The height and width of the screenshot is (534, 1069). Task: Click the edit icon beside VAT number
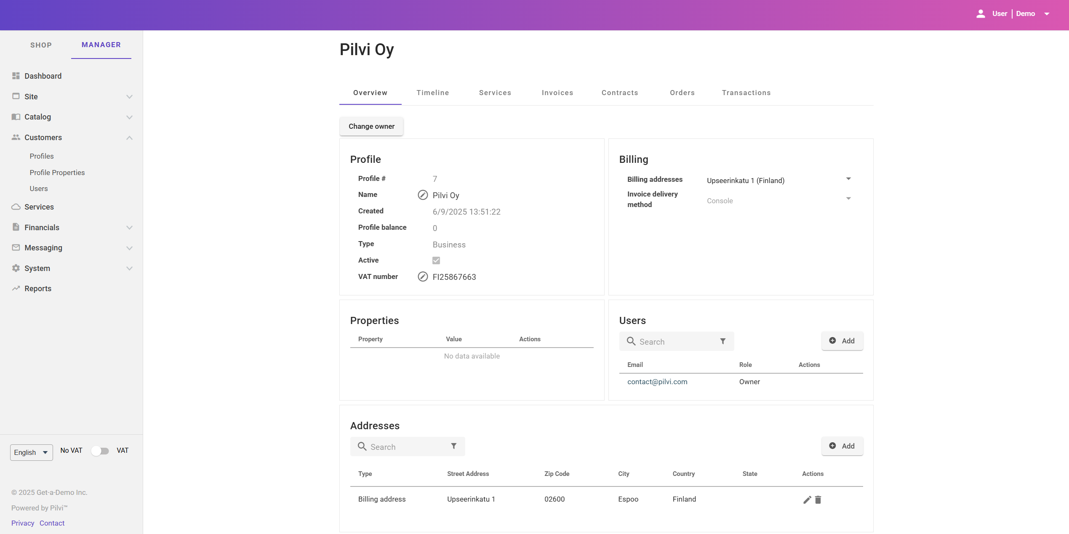pyautogui.click(x=423, y=276)
